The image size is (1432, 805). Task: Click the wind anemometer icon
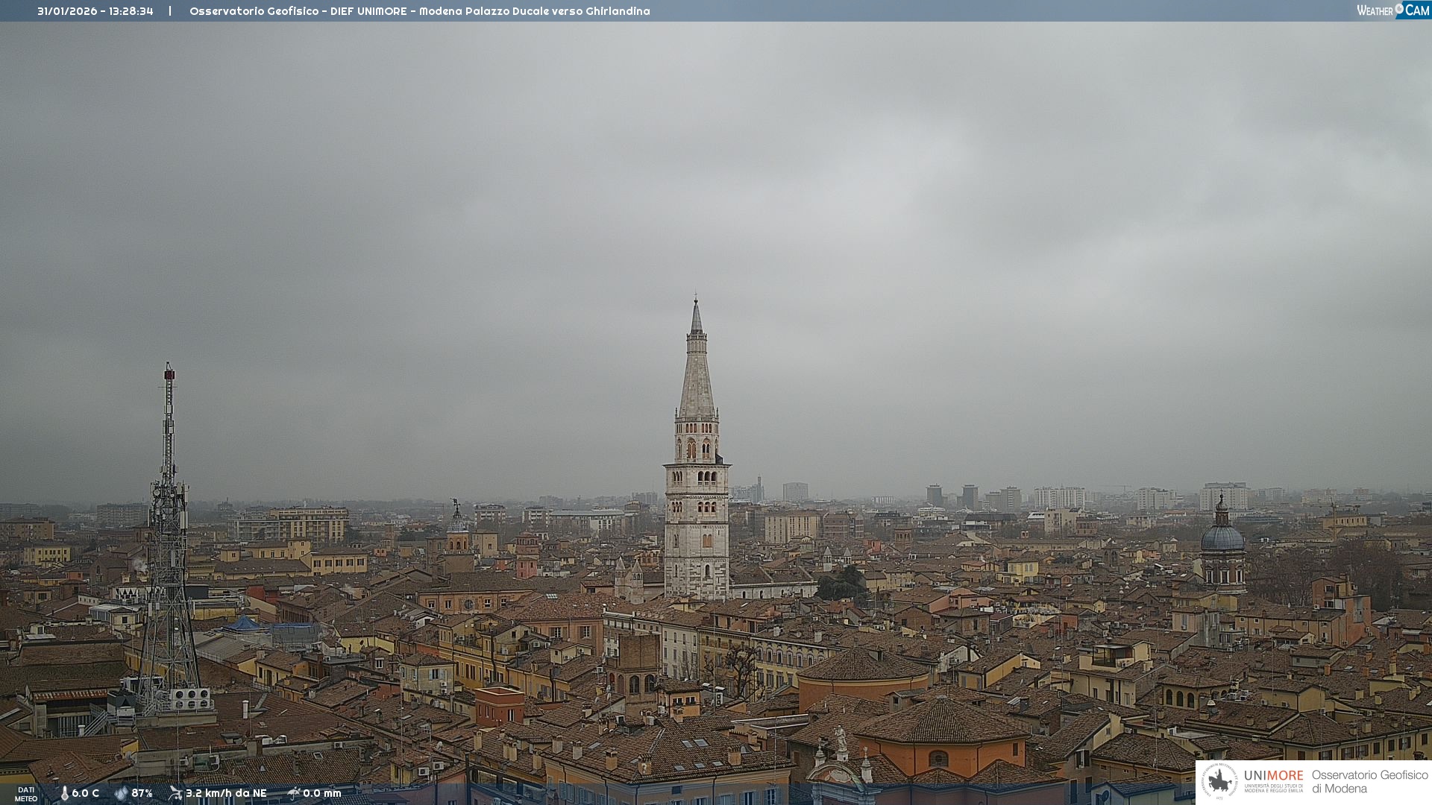tap(175, 793)
